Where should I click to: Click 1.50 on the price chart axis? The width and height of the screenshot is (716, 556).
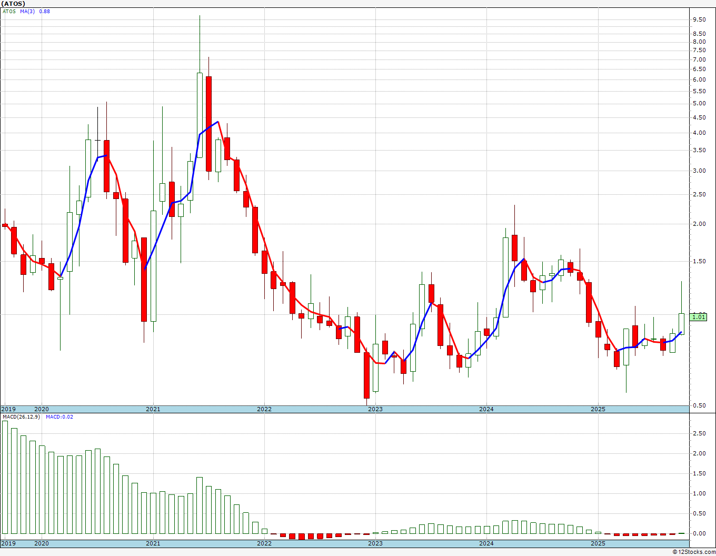(699, 261)
